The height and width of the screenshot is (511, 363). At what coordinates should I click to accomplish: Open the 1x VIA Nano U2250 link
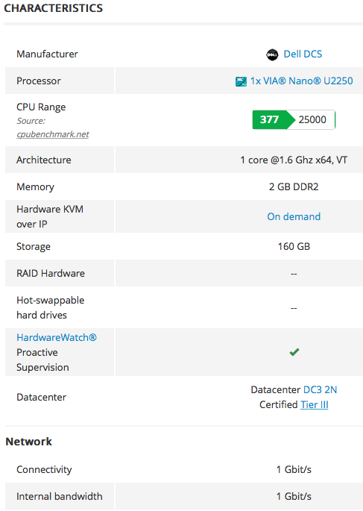click(x=301, y=81)
